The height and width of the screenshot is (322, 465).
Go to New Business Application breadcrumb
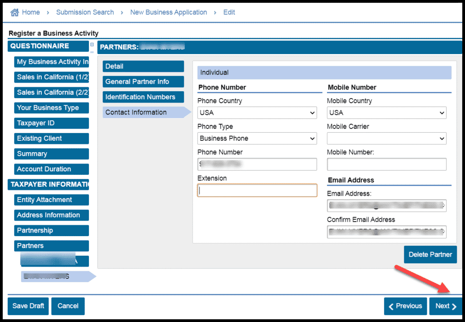point(168,12)
